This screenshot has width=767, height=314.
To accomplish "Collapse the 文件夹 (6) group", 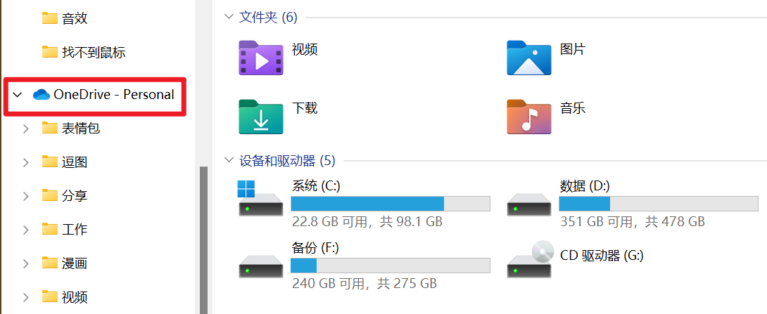I will [228, 17].
